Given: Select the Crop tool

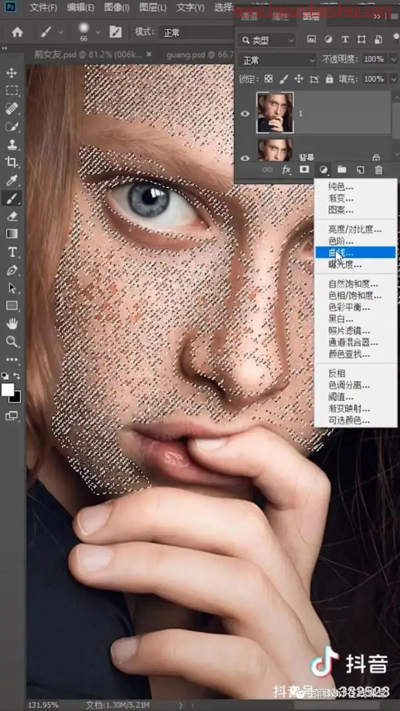Looking at the screenshot, I should pyautogui.click(x=11, y=162).
